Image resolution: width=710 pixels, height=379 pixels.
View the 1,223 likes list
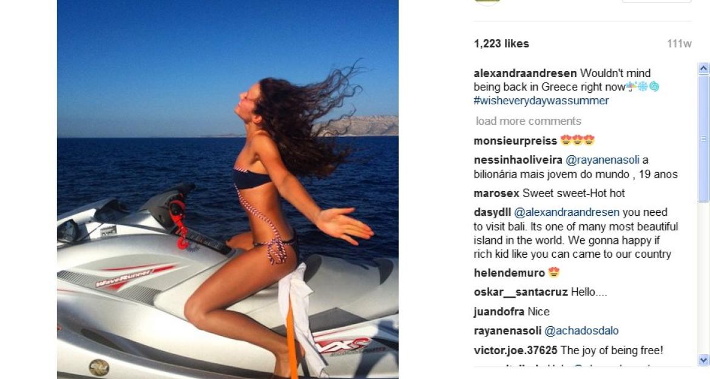coord(501,44)
